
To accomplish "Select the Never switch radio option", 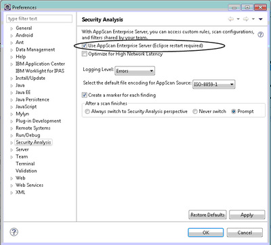I will point(195,112).
